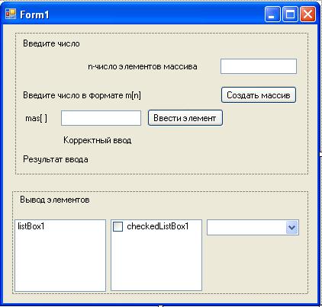Select the checkedListBox1 item text

tap(158, 226)
